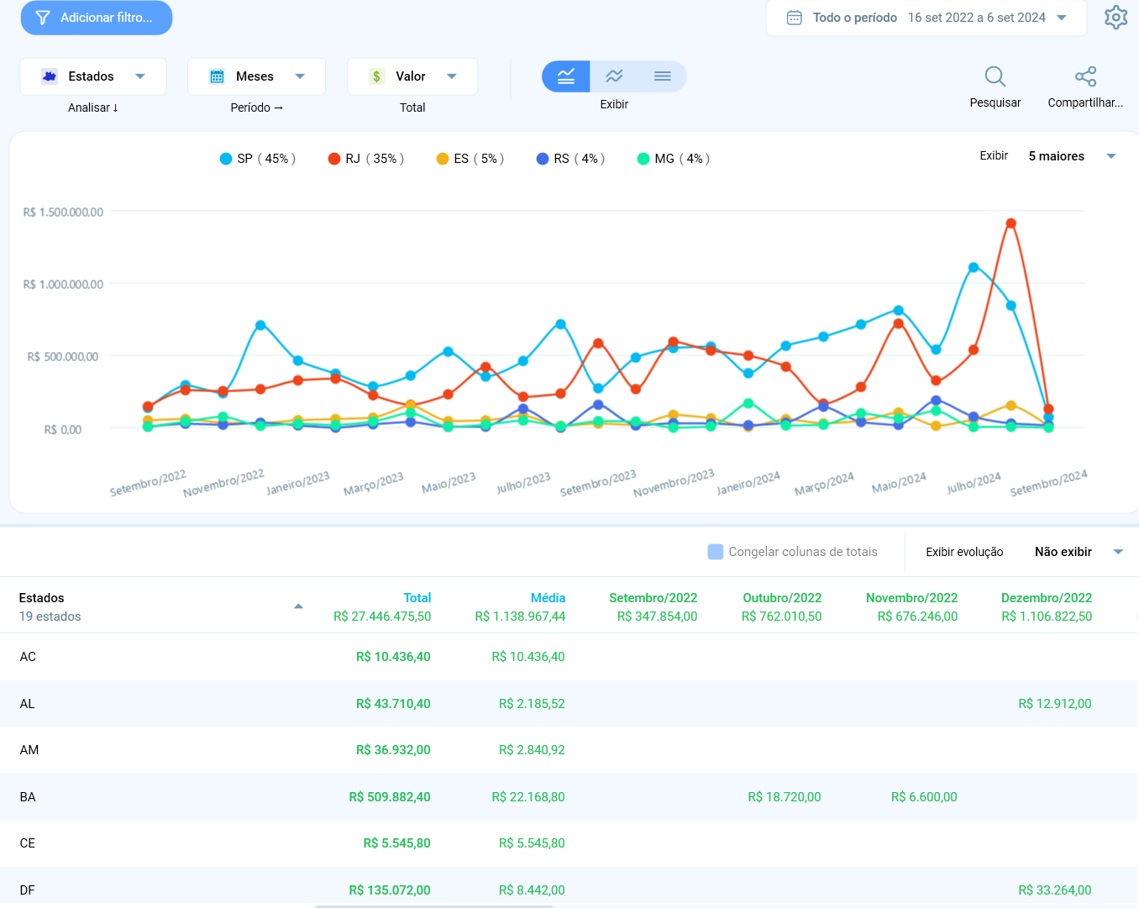Click the SP peak point near Julho/2024
The width and height of the screenshot is (1139, 908).
tap(974, 268)
